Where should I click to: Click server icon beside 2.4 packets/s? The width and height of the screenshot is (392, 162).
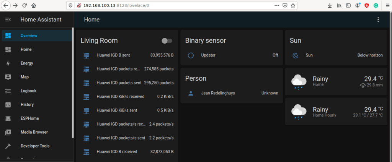86,124
